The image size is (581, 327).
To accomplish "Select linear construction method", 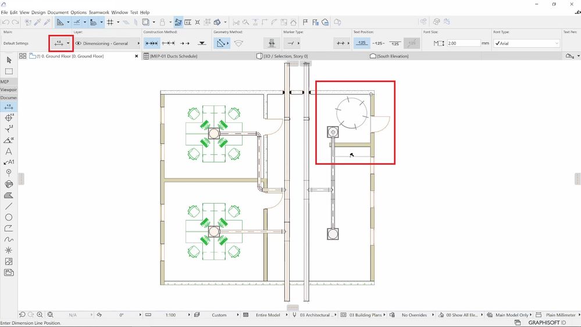I will [152, 44].
